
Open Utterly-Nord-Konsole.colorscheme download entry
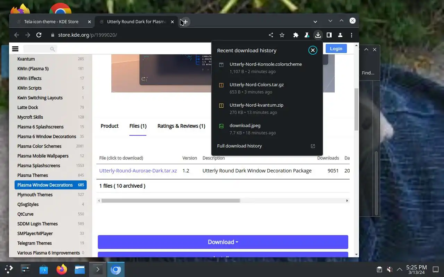[267, 68]
